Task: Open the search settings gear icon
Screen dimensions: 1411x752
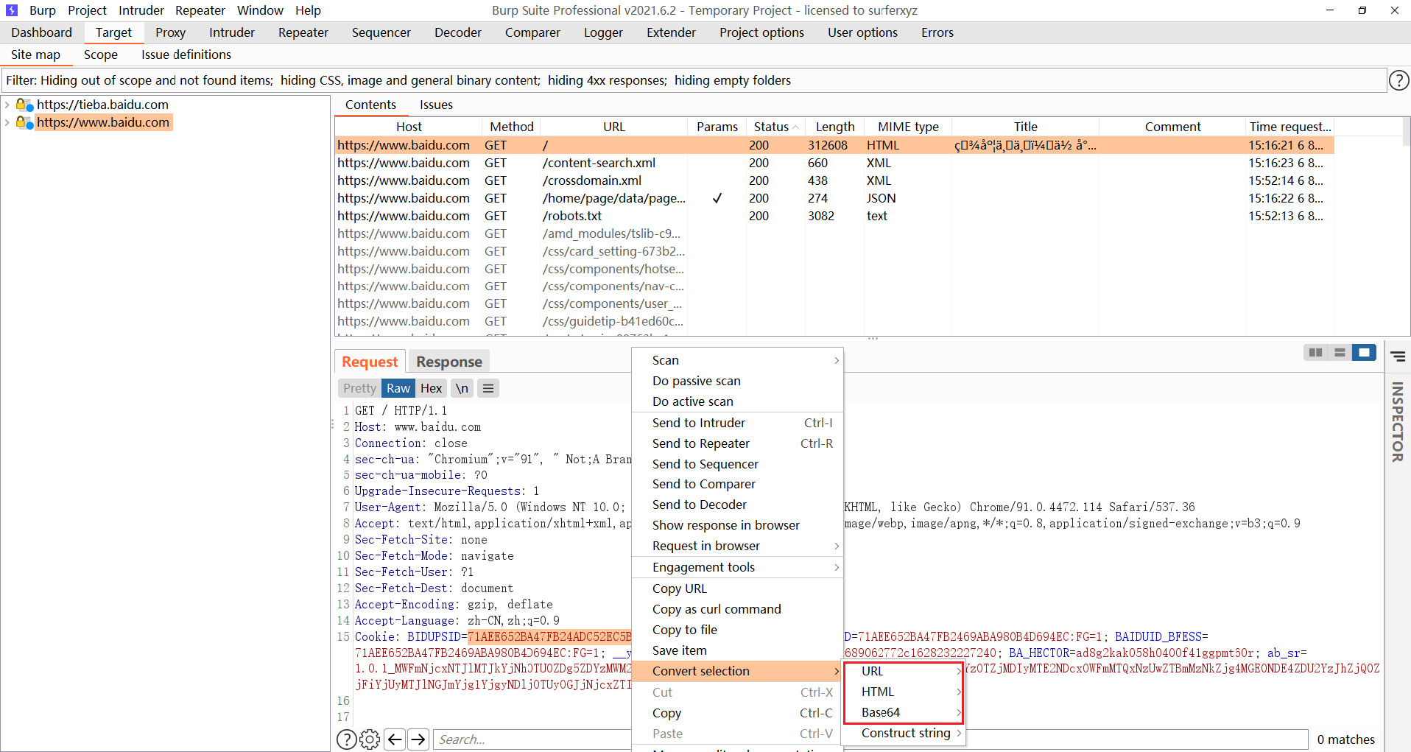Action: [370, 739]
